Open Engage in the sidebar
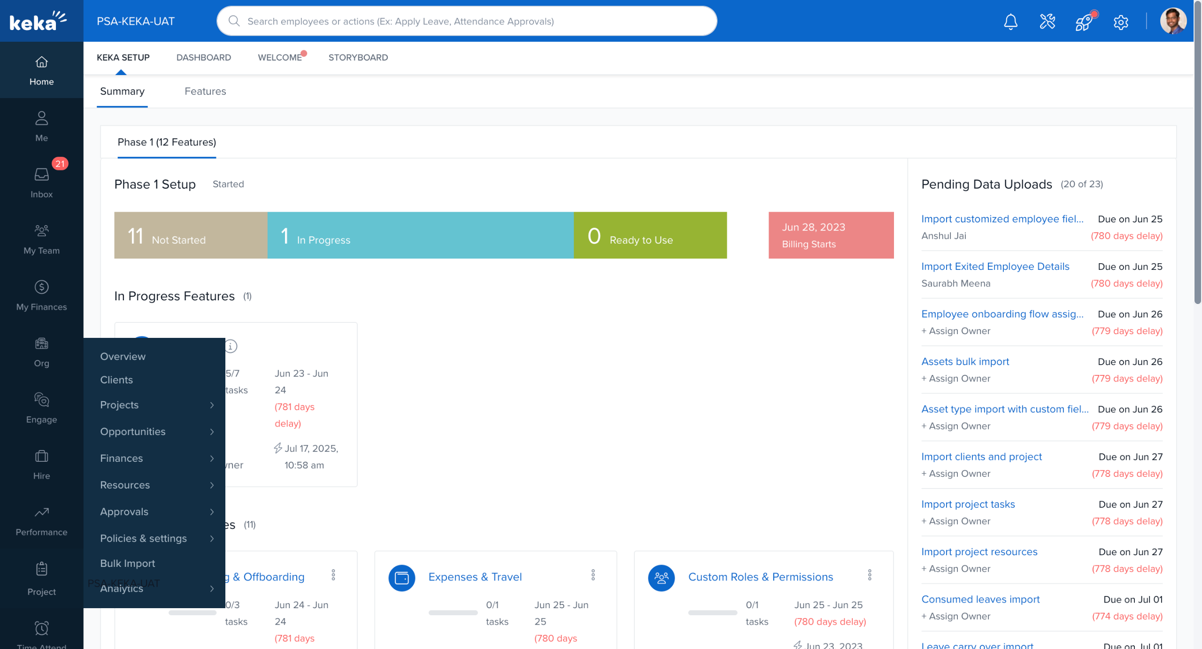The height and width of the screenshot is (649, 1202). [42, 408]
